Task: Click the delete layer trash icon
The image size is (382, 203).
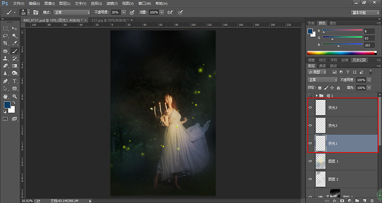Action: (372, 201)
